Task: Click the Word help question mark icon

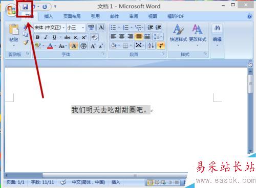Action: 249,16
